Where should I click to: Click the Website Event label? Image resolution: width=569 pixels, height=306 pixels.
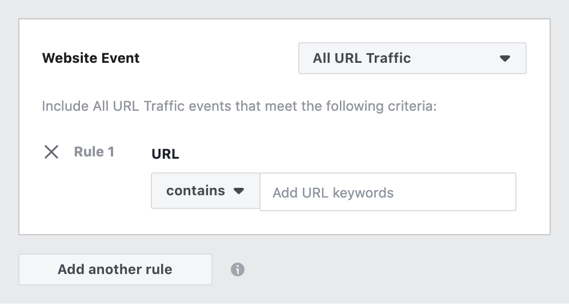click(91, 58)
